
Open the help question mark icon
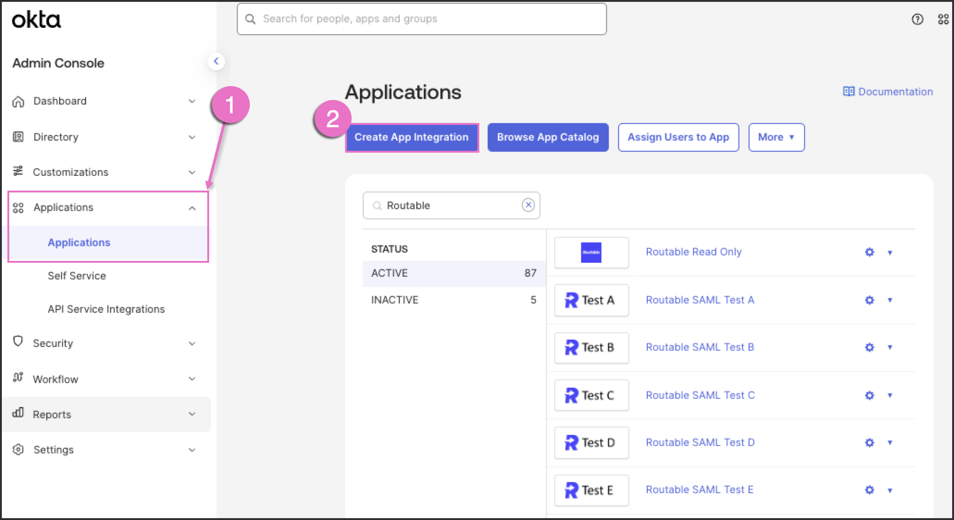point(917,19)
